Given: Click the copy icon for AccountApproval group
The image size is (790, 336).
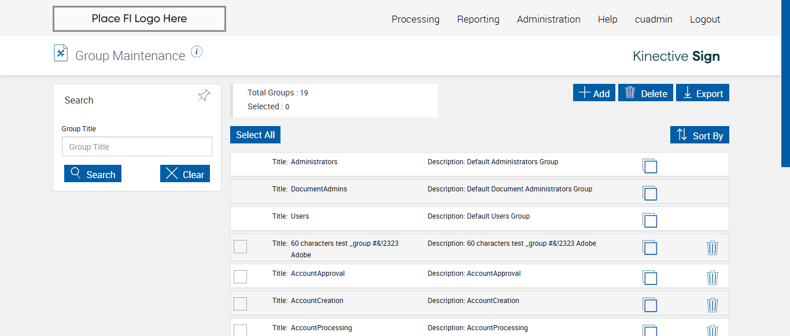Looking at the screenshot, I should click(649, 278).
